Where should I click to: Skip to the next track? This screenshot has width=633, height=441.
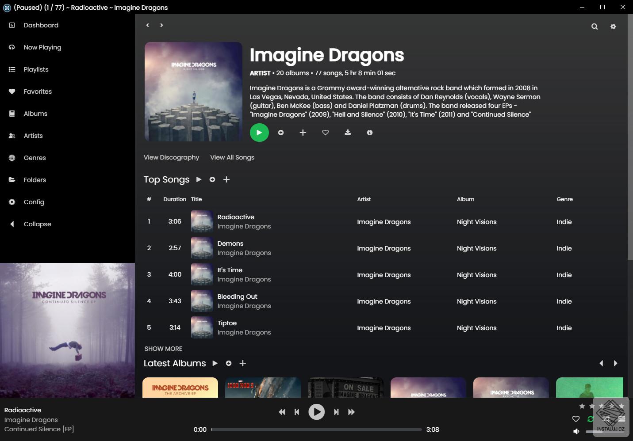[336, 412]
